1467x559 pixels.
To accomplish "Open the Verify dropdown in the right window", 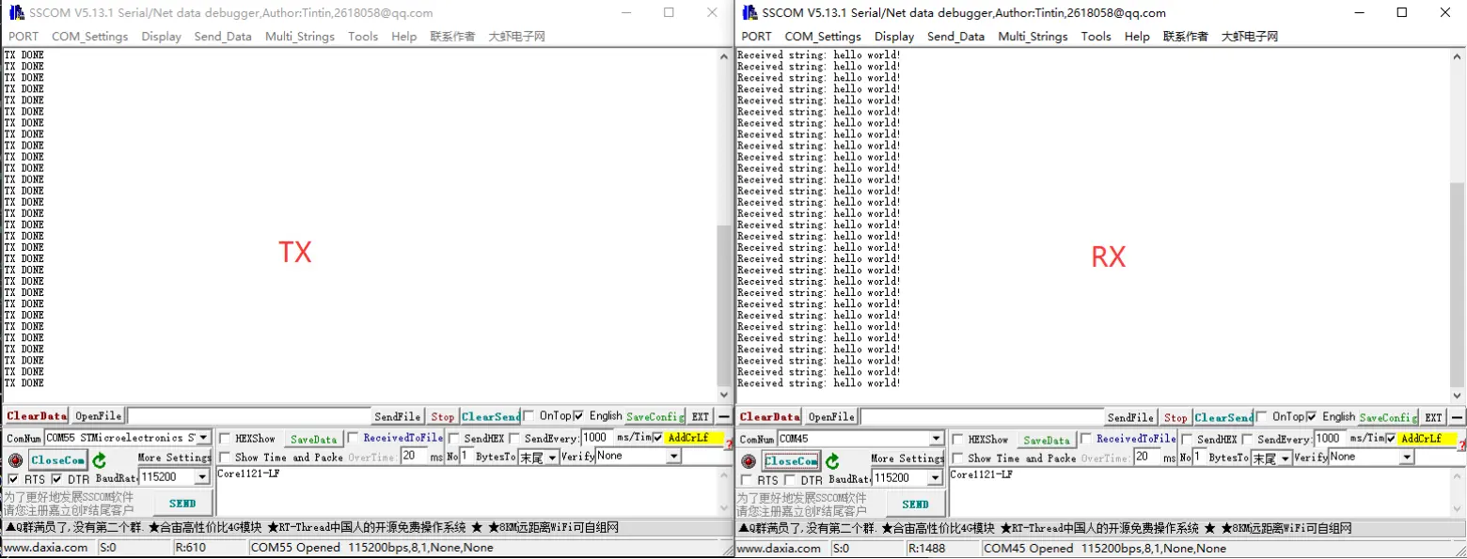I will click(x=1406, y=457).
